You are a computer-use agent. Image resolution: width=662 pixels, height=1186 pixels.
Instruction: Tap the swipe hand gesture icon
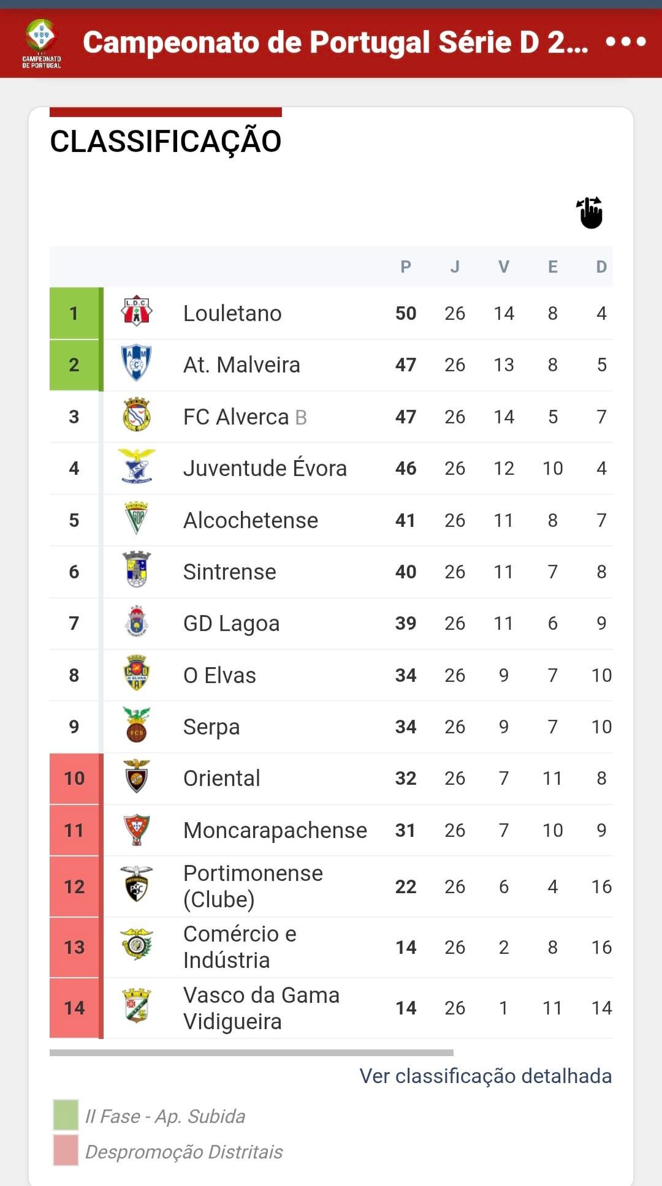point(590,213)
